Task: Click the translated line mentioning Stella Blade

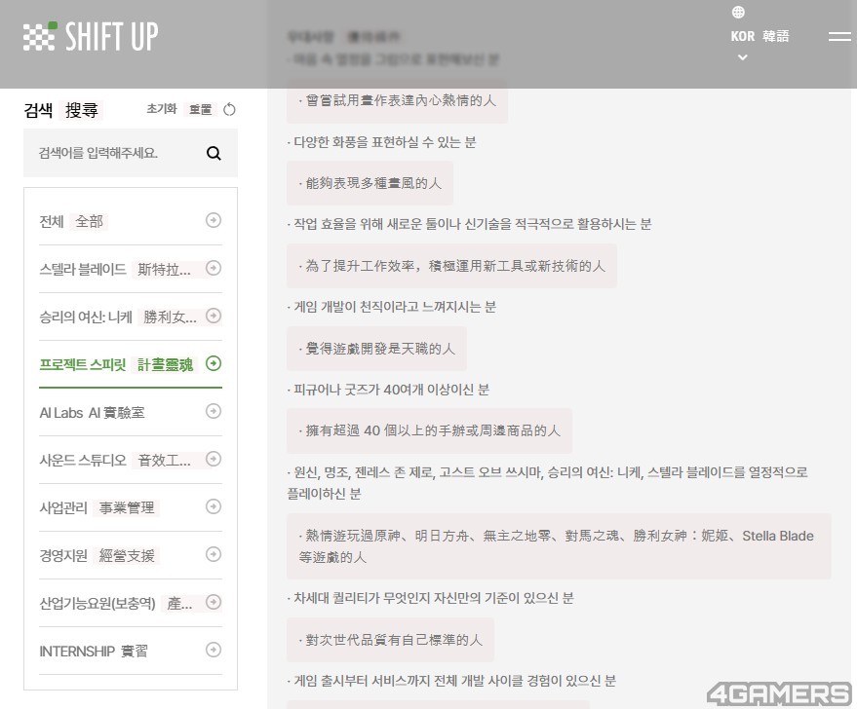Action: tap(559, 546)
